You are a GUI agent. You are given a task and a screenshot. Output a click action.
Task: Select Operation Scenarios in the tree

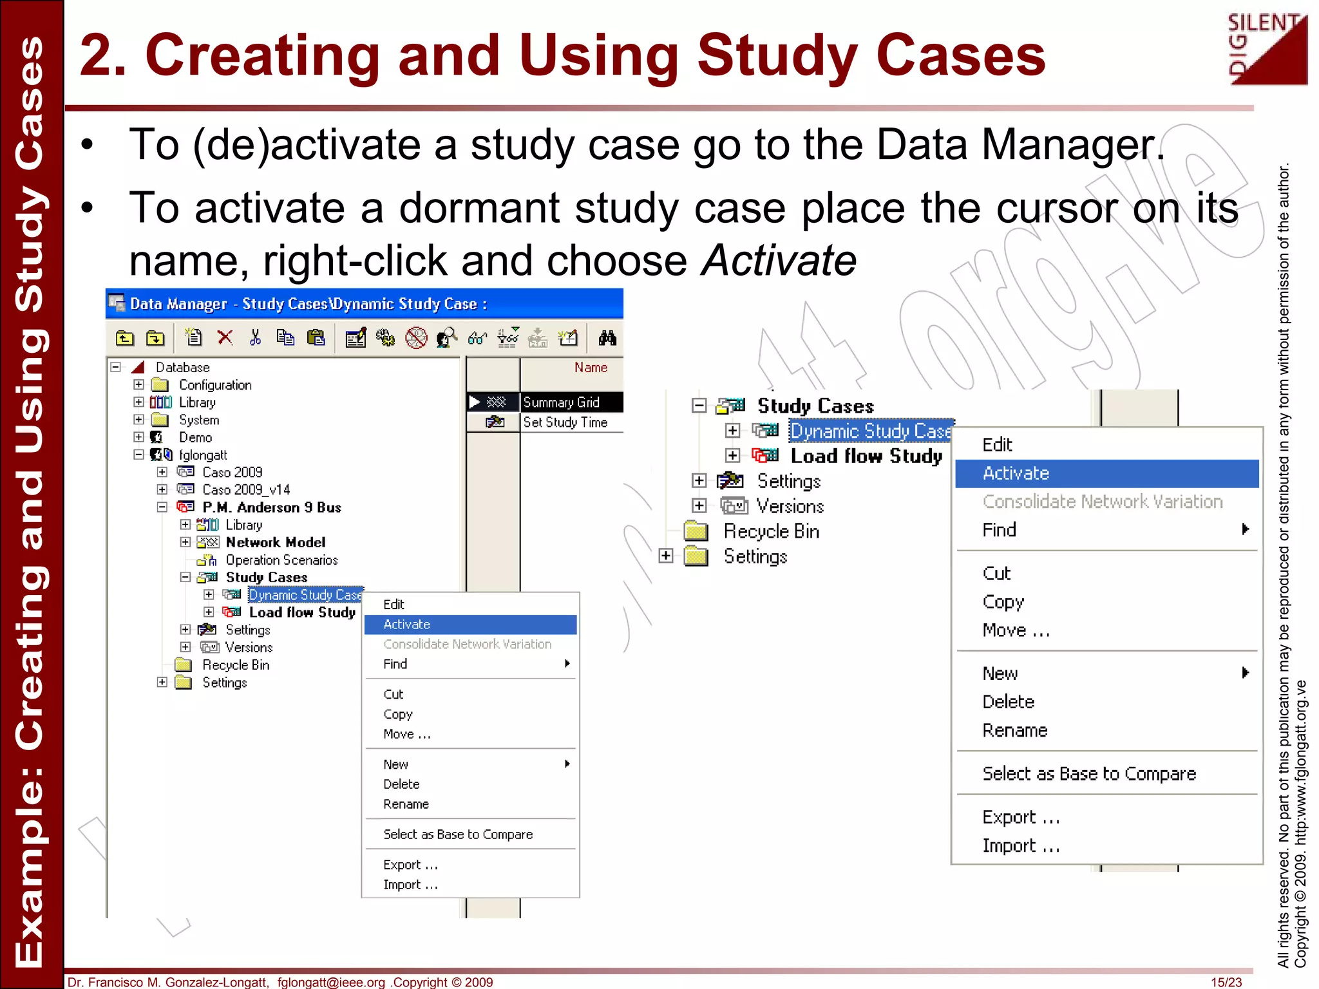tap(281, 560)
